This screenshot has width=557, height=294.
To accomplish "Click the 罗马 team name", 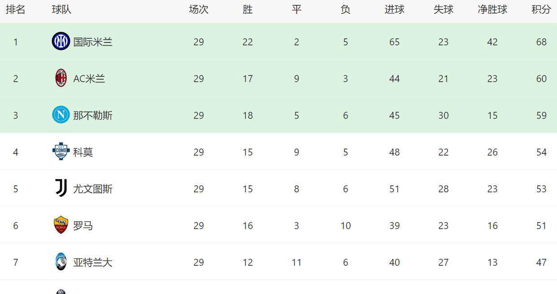I will [x=83, y=226].
